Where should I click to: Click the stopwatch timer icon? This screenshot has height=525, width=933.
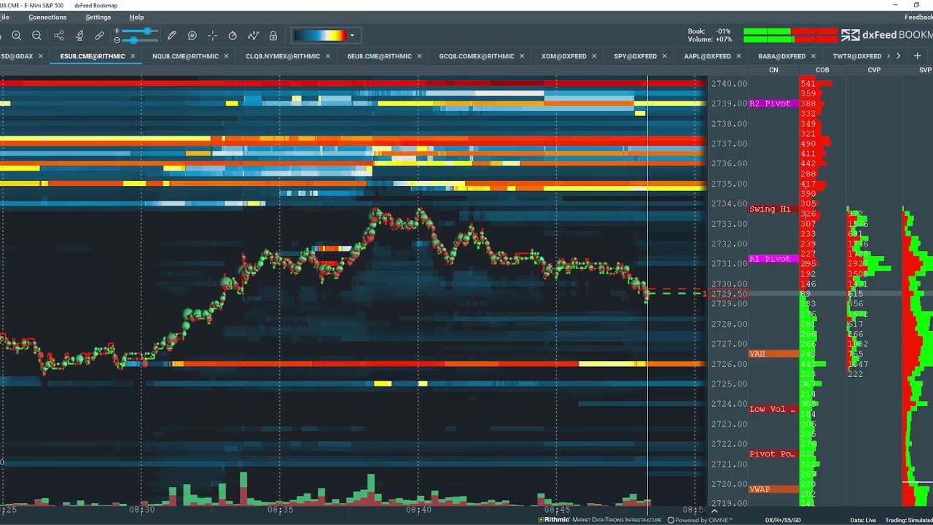pyautogui.click(x=233, y=36)
